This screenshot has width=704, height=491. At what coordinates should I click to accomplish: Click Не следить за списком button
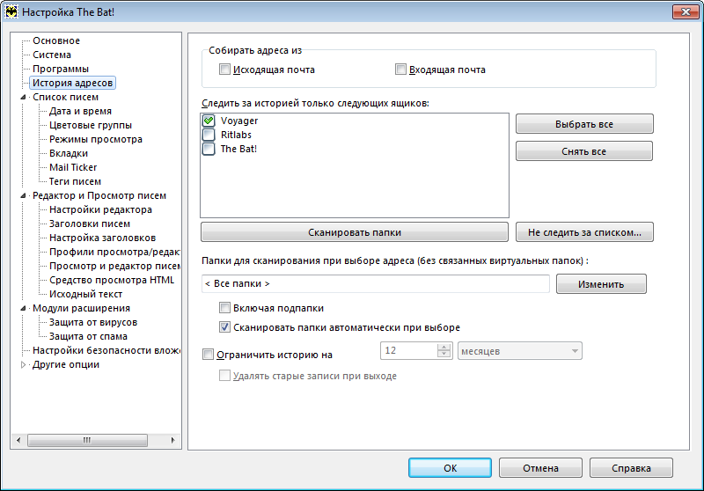coord(584,232)
